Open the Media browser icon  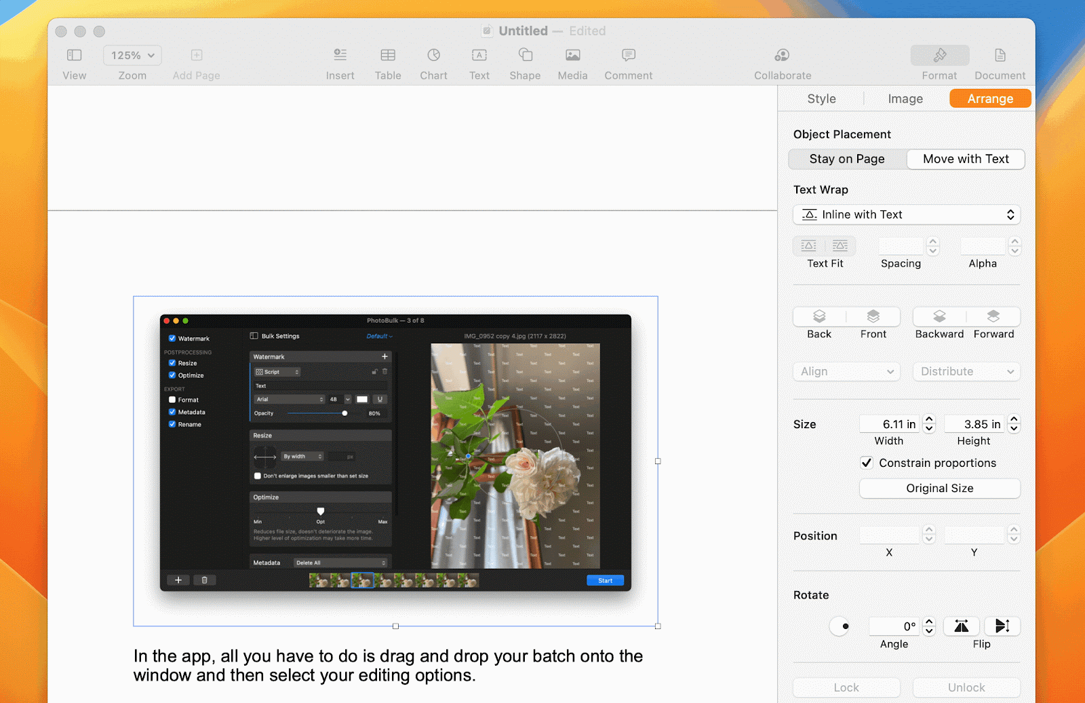[x=573, y=55]
